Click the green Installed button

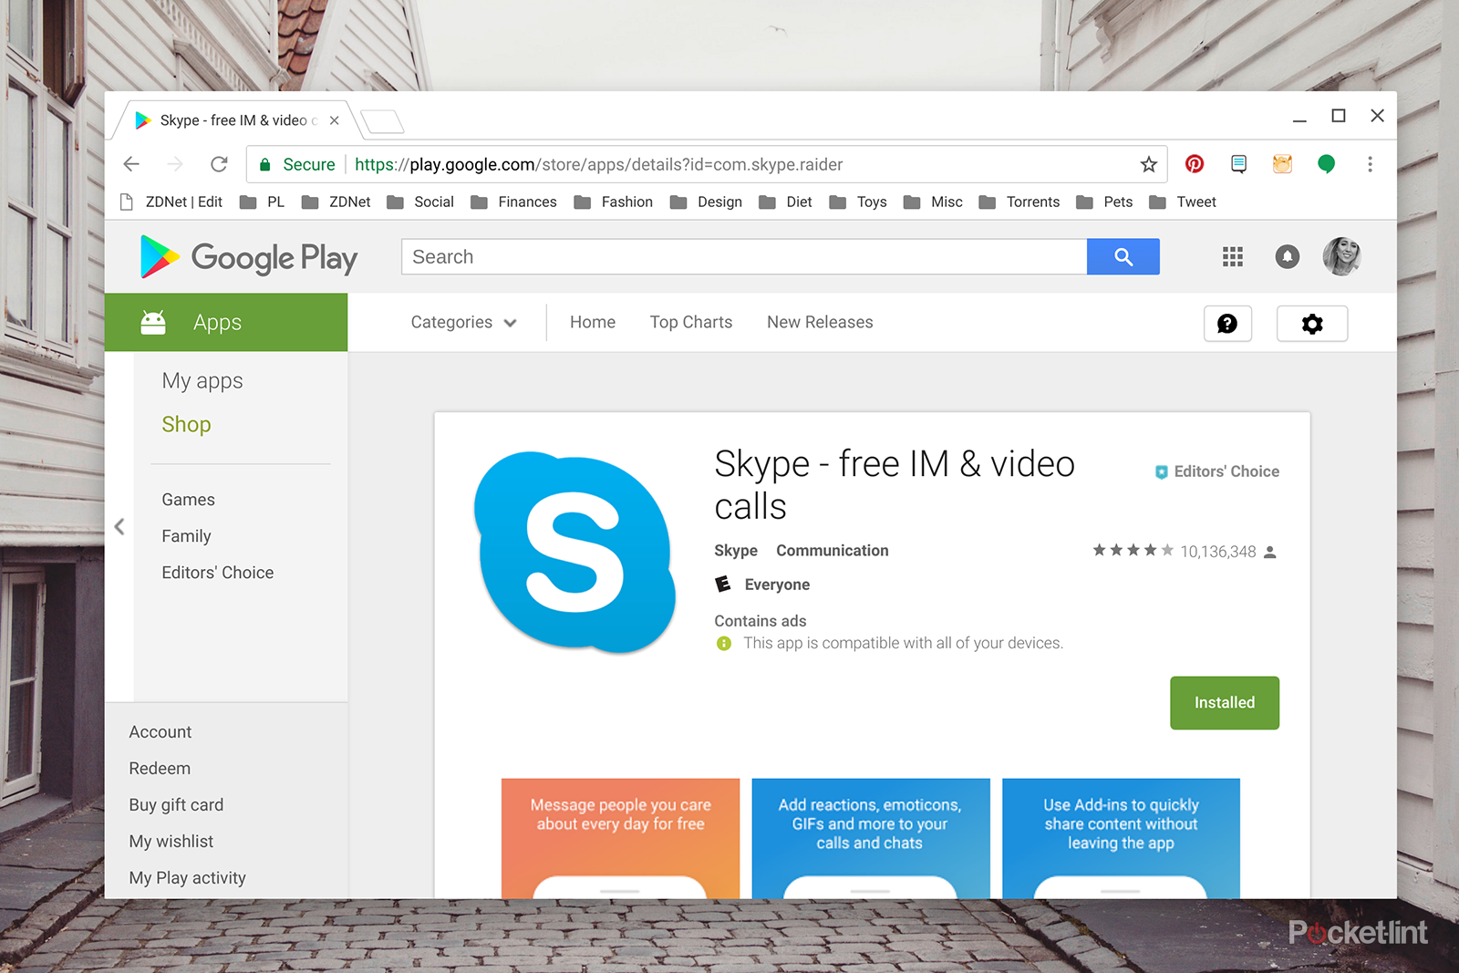click(1224, 703)
